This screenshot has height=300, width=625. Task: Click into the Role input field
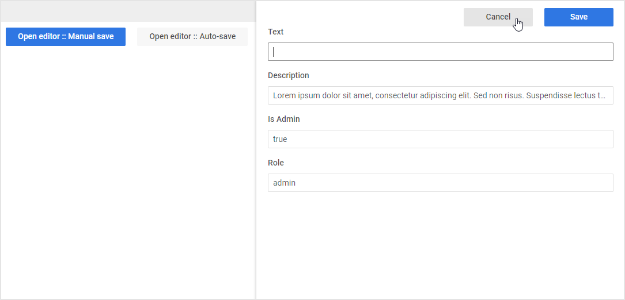[440, 183]
